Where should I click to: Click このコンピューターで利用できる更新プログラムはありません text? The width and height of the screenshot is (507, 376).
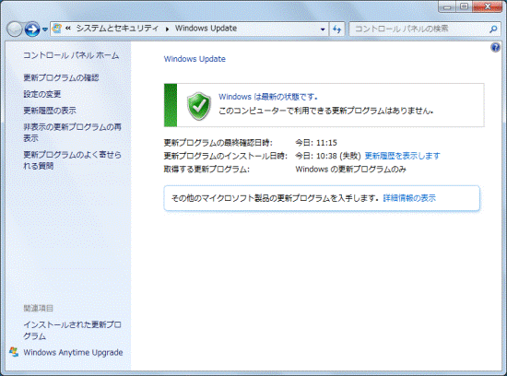pyautogui.click(x=325, y=111)
